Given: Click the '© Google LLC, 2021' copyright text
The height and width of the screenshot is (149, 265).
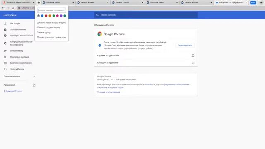Looking at the screenshot, I should pyautogui.click(x=116, y=79).
